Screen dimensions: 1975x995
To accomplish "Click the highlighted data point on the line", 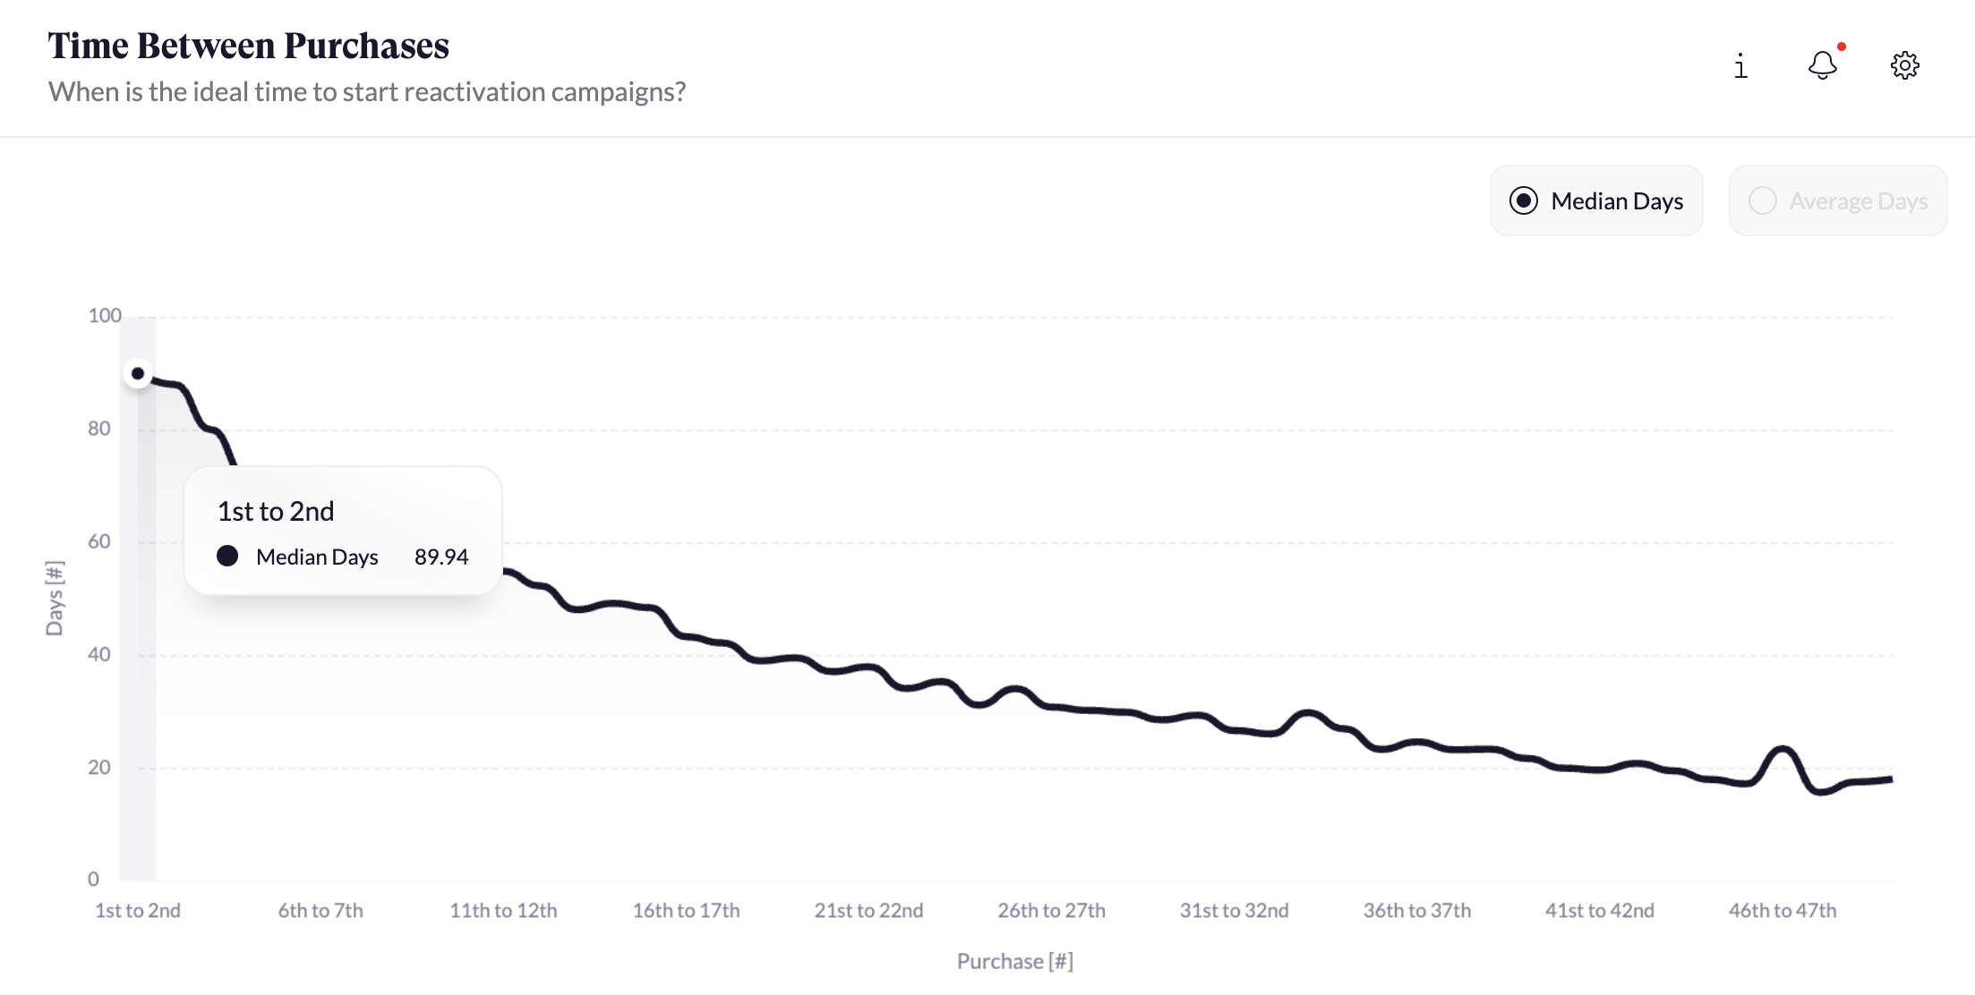I will click(138, 373).
